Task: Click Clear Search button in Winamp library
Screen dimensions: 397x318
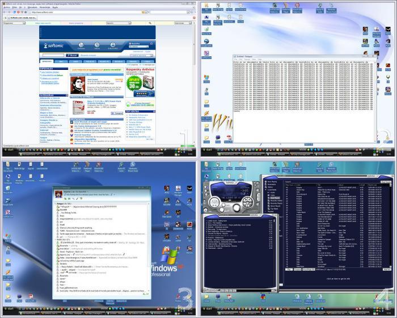Action: [386, 182]
